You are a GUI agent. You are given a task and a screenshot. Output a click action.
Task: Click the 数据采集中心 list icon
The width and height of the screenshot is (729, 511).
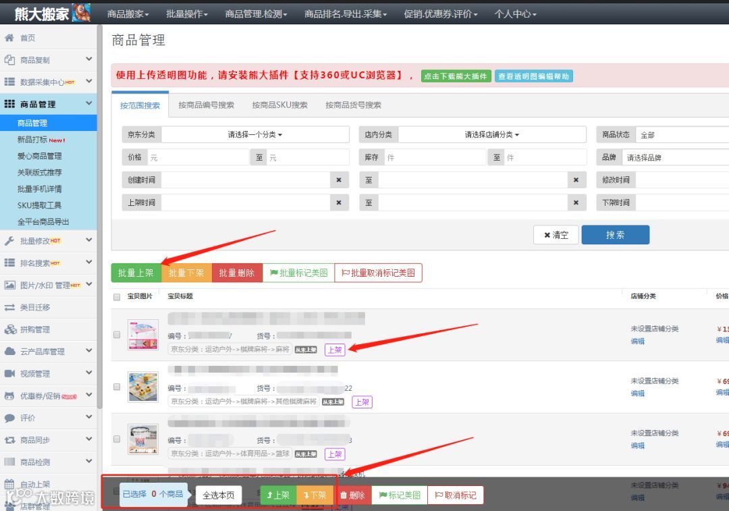point(9,82)
